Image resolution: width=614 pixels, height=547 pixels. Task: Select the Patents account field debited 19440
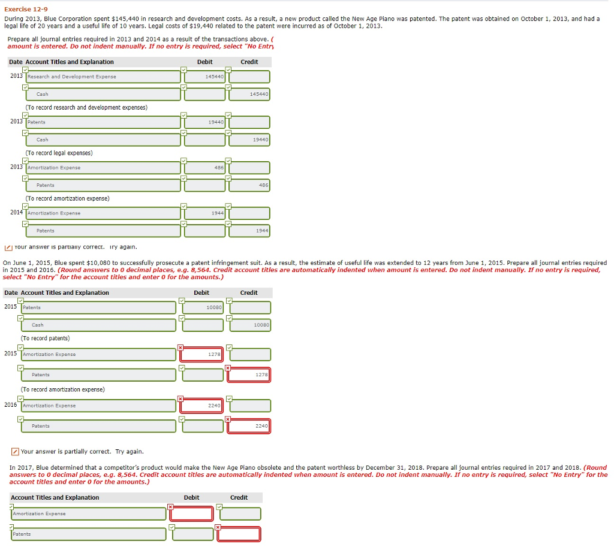click(x=103, y=122)
